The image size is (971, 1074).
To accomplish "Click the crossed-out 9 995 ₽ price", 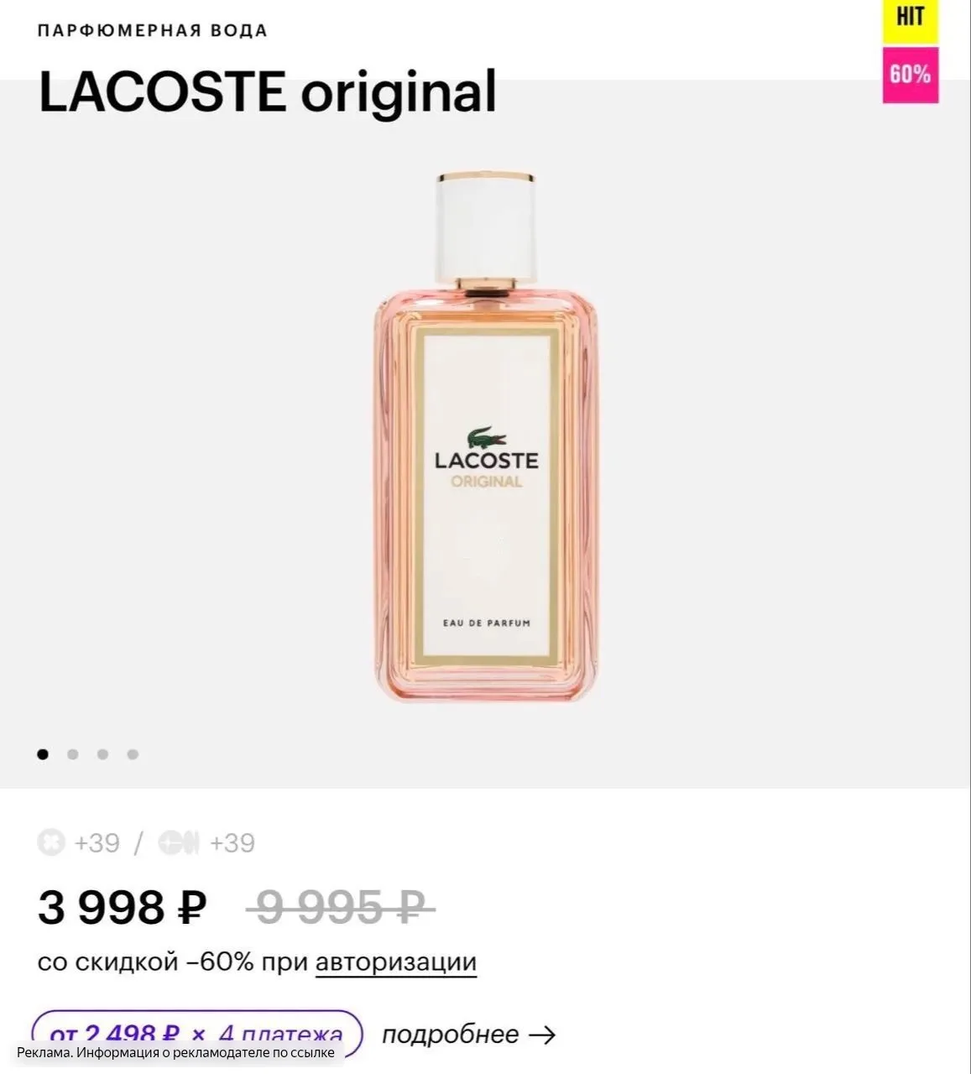I will [340, 907].
